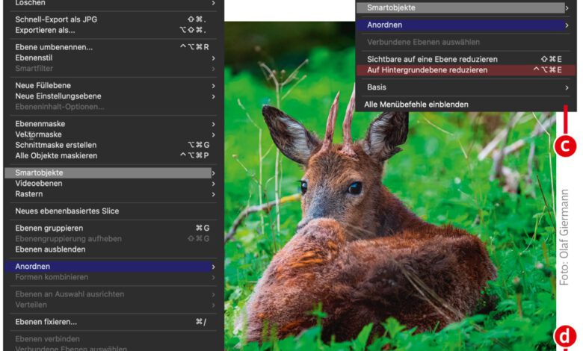This screenshot has height=351, width=583.
Task: Select 'Alle Objekte maskieren' entry
Action: click(56, 155)
